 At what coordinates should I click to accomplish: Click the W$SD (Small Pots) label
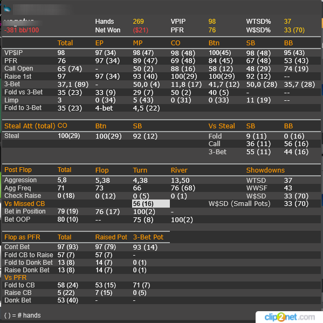pyautogui.click(x=239, y=203)
